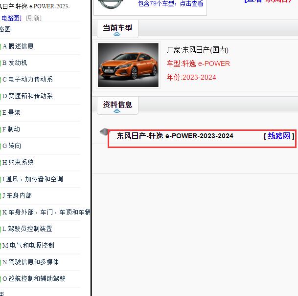Click the gray tag icon beside 东风日产 row
298x296 pixels.
(x=104, y=132)
